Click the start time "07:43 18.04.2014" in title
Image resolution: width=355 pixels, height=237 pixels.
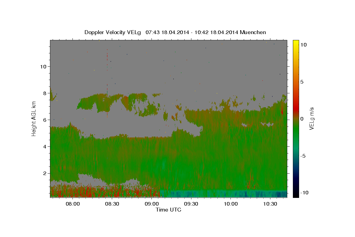[x=167, y=32]
